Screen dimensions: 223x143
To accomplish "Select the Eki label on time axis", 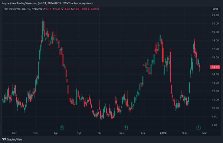I will (x=99, y=133).
